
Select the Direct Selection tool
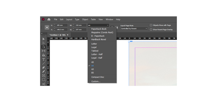(44, 43)
